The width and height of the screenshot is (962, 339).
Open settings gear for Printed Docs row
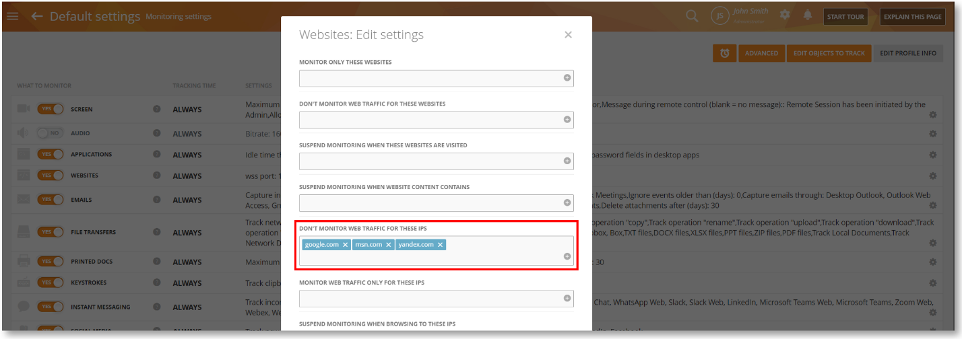[933, 262]
